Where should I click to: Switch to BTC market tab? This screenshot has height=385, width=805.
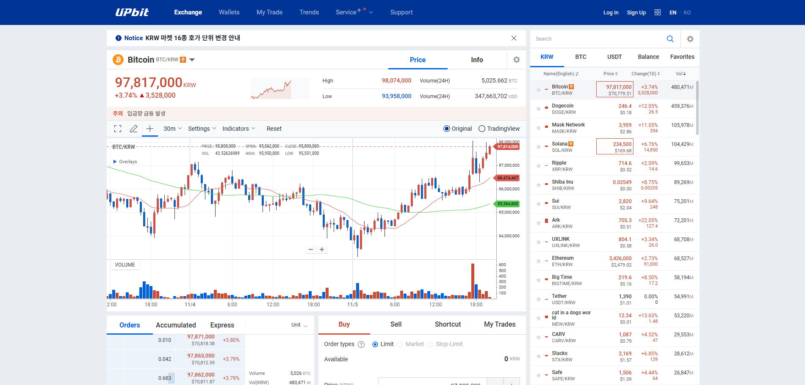581,57
